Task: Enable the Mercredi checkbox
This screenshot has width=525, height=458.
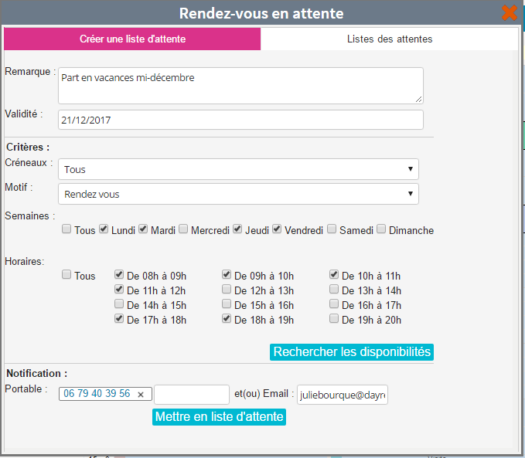Action: tap(183, 229)
